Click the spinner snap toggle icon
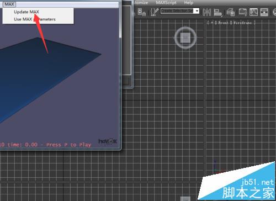This screenshot has height=201, width=276. (141, 12)
